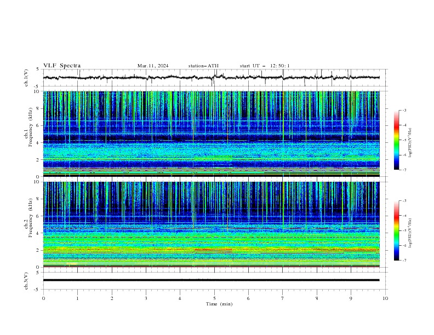Click the ch.1 voltage waveform trace

coord(211,78)
